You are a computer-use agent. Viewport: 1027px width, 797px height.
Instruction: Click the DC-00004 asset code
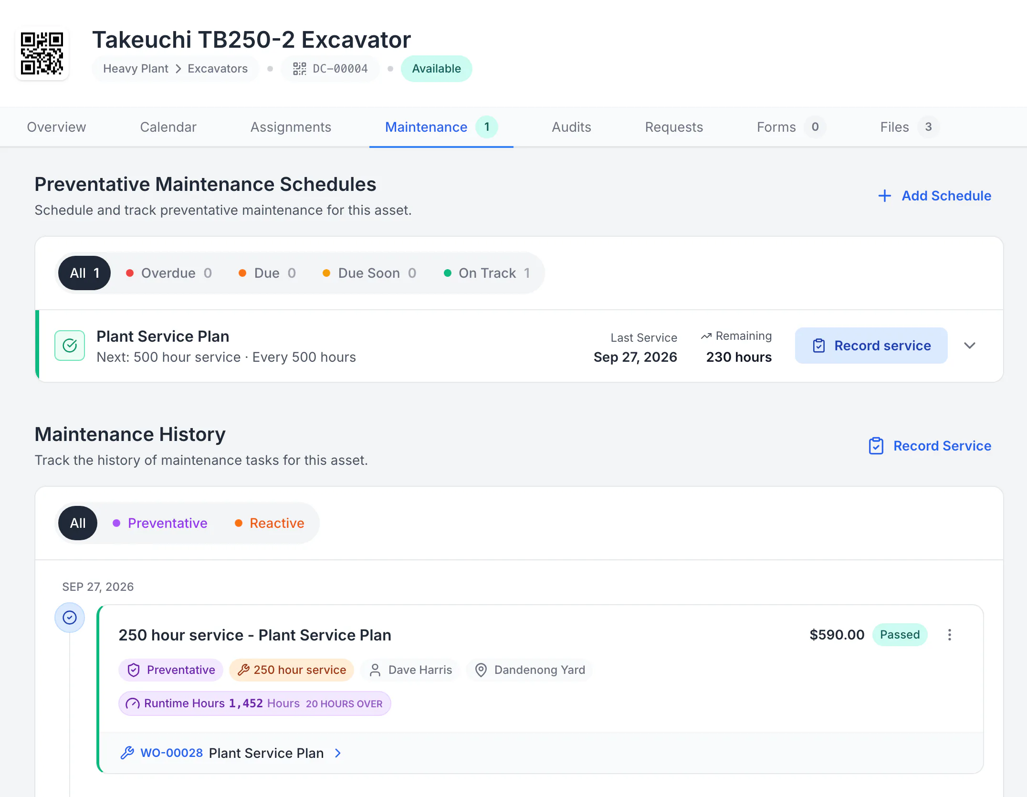340,69
